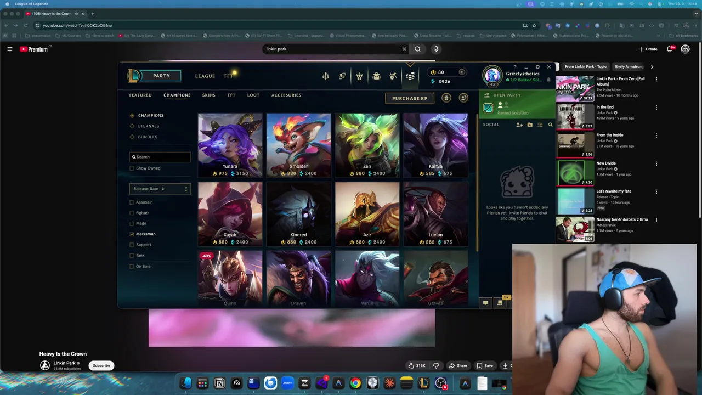This screenshot has width=702, height=395.
Task: Check the Fighter filter
Action: 132,213
